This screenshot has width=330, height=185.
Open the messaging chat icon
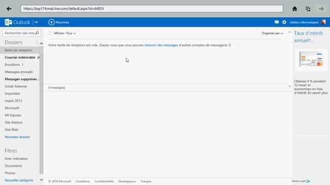point(276,22)
